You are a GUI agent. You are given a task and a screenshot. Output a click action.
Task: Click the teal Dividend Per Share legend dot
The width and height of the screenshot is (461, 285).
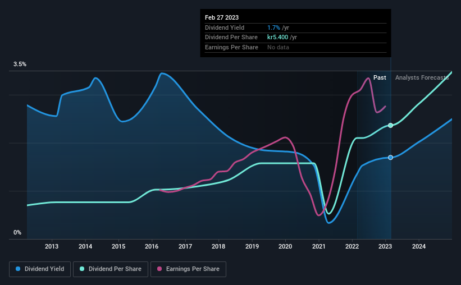pos(82,269)
